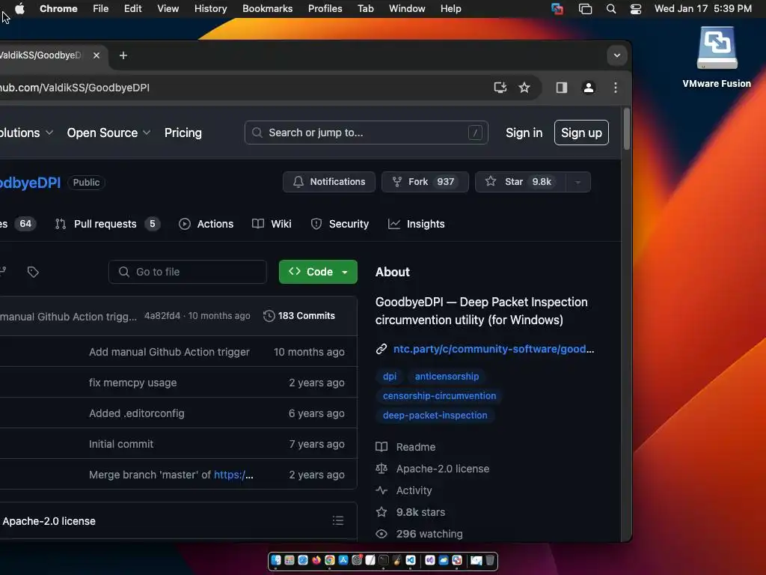Expand the Open Source menu
Screen dimensions: 766x575
108,133
